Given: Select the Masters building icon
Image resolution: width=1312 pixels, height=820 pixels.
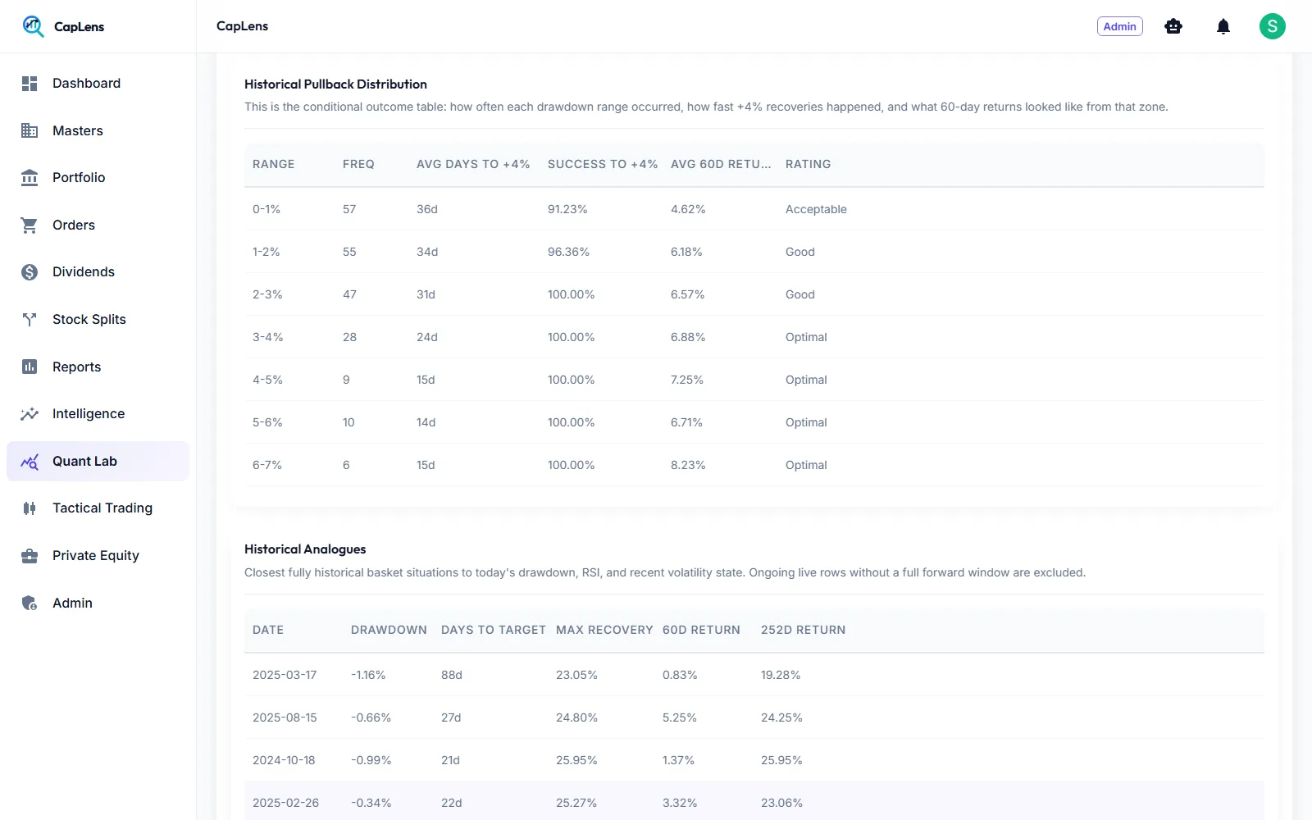Looking at the screenshot, I should pos(30,130).
